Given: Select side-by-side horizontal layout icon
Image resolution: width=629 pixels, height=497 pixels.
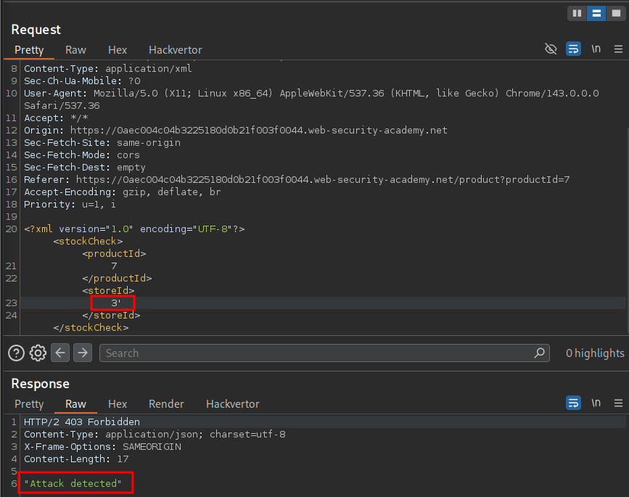Looking at the screenshot, I should pos(577,13).
